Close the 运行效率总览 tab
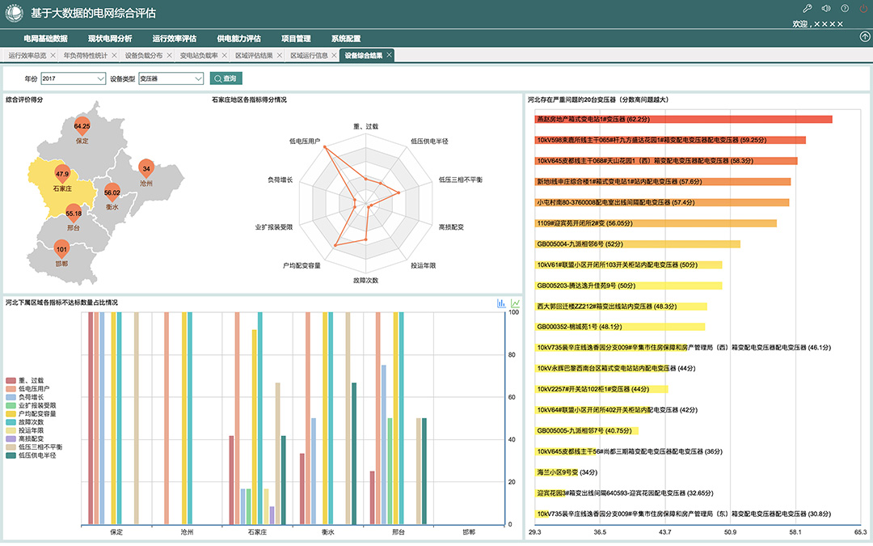The height and width of the screenshot is (546, 873). [53, 56]
